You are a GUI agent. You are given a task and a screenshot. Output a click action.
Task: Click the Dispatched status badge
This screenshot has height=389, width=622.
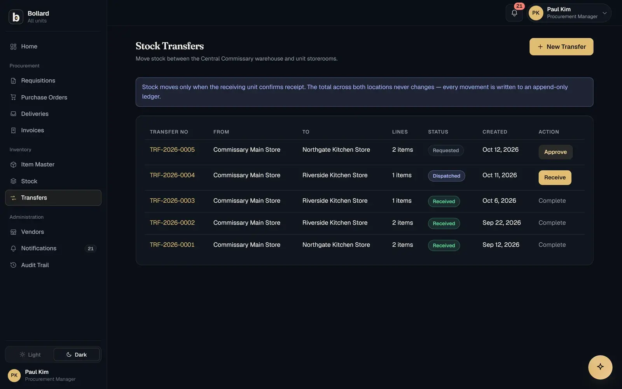[x=447, y=176]
